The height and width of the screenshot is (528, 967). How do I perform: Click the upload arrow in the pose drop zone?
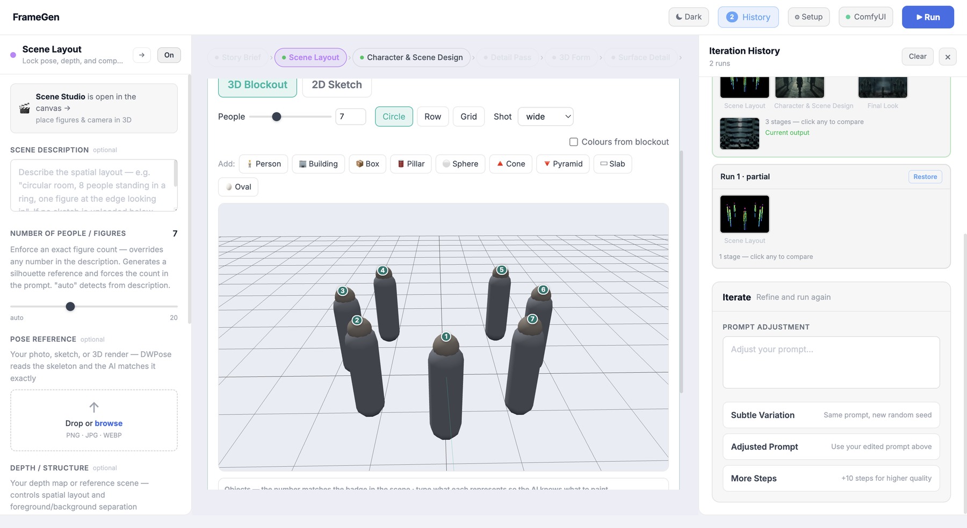94,407
